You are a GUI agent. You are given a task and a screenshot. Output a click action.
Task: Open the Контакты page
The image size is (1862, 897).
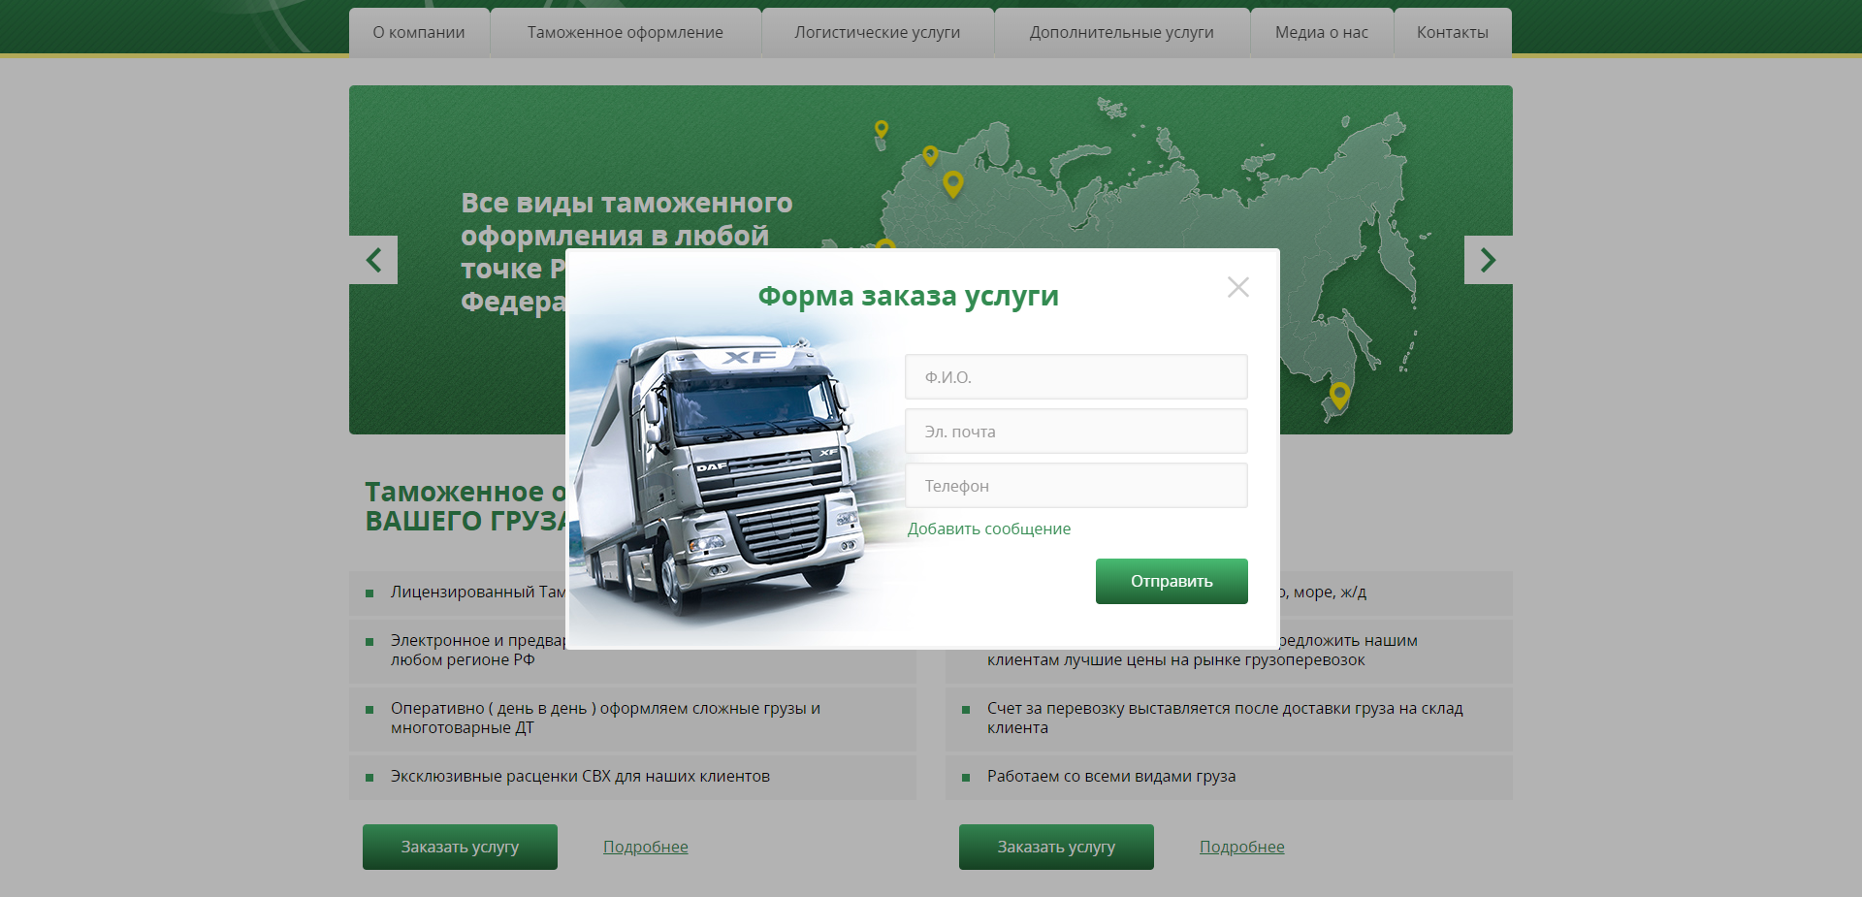click(x=1452, y=32)
